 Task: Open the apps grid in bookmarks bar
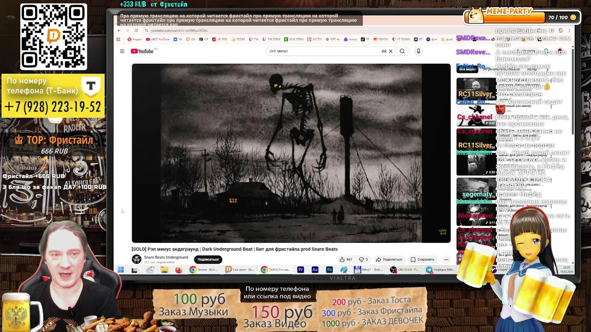point(119,39)
